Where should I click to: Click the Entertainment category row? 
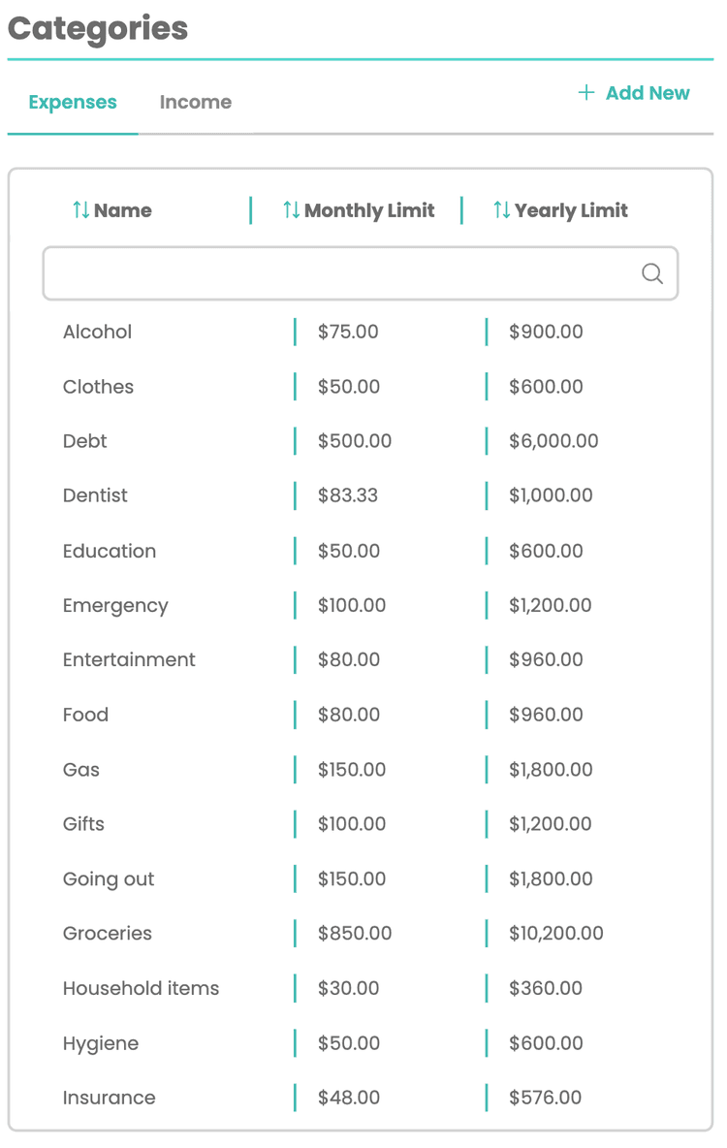129,660
